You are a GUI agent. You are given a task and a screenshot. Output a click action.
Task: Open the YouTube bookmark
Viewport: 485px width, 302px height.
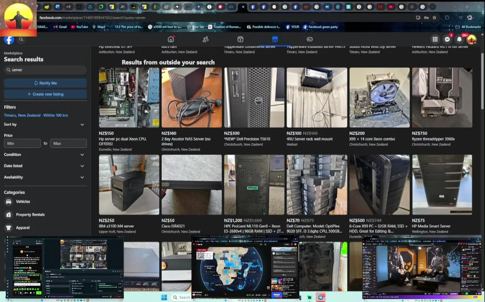[x=80, y=27]
